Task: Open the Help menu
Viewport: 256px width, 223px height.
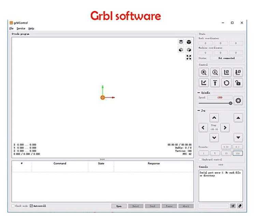Action: 31,28
